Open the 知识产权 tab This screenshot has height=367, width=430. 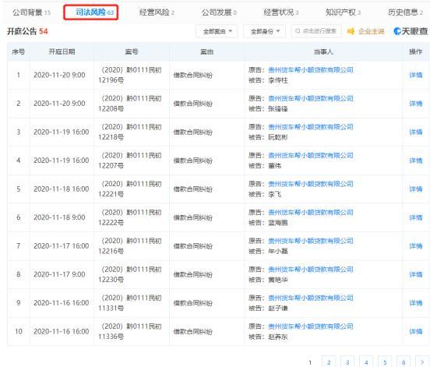(x=343, y=12)
